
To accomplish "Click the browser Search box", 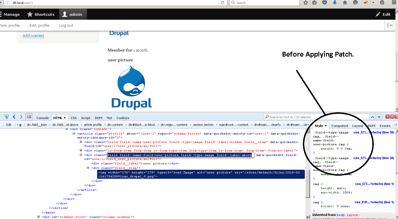I will (x=264, y=3).
